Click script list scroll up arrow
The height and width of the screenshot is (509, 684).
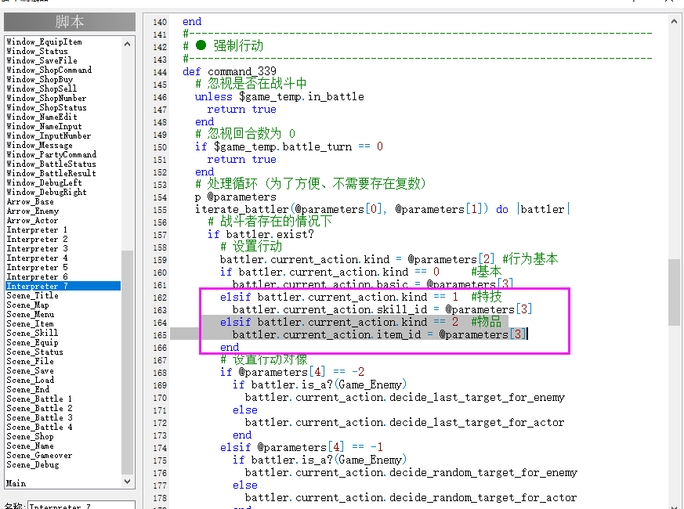(128, 44)
